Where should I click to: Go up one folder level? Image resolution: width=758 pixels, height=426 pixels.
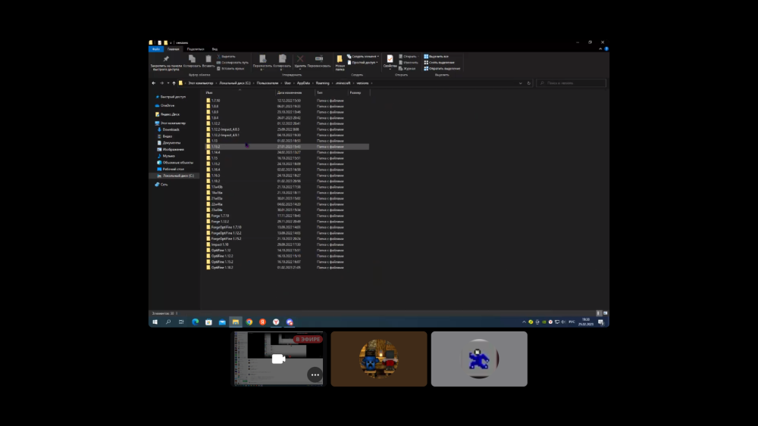click(174, 83)
